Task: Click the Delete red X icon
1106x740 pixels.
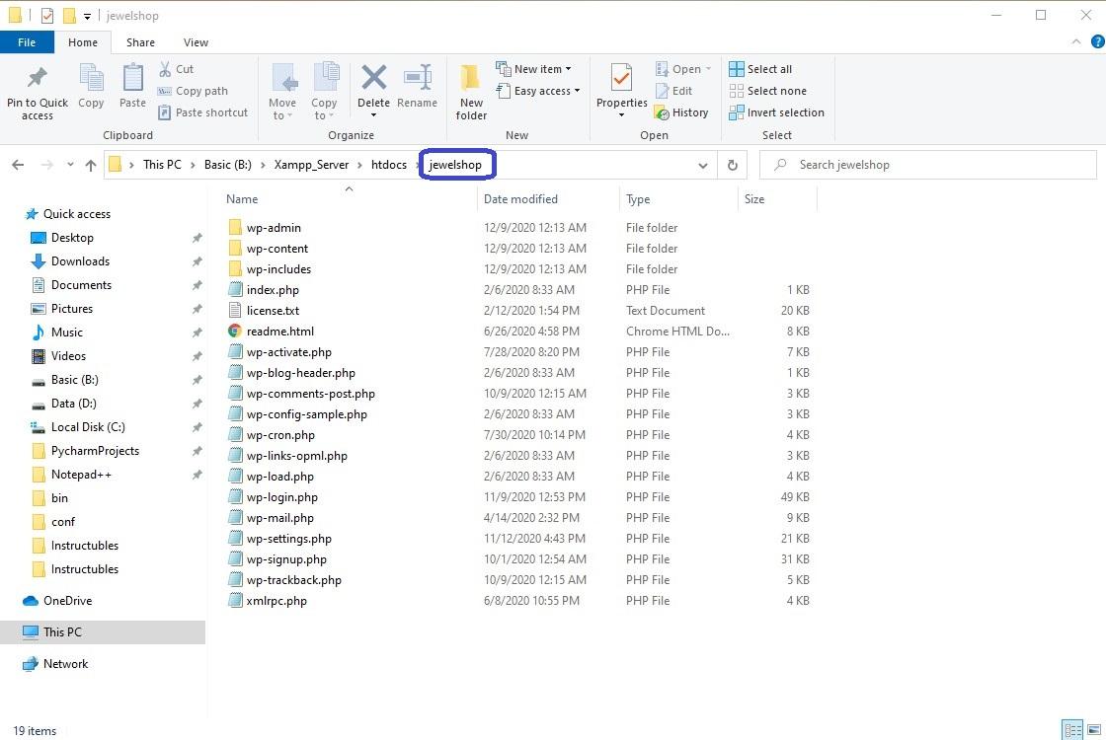Action: pos(374,78)
